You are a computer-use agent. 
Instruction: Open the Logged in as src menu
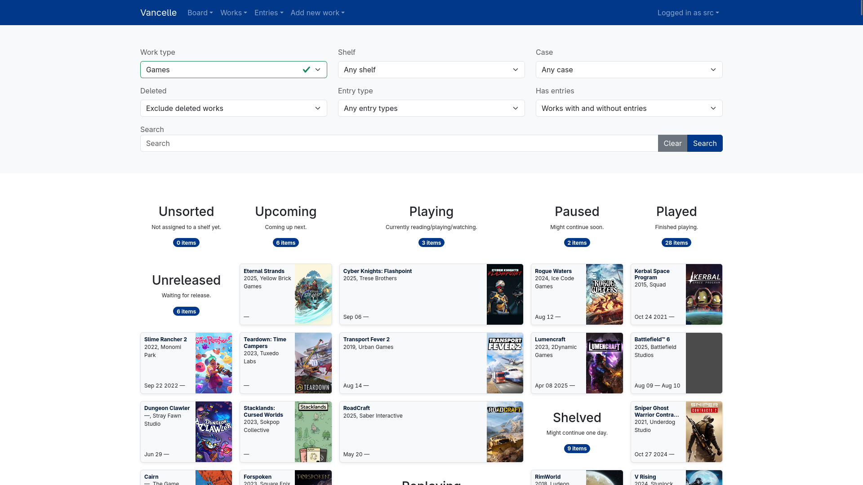(688, 13)
